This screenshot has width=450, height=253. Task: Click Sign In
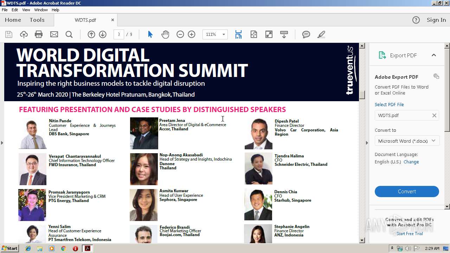click(x=436, y=20)
